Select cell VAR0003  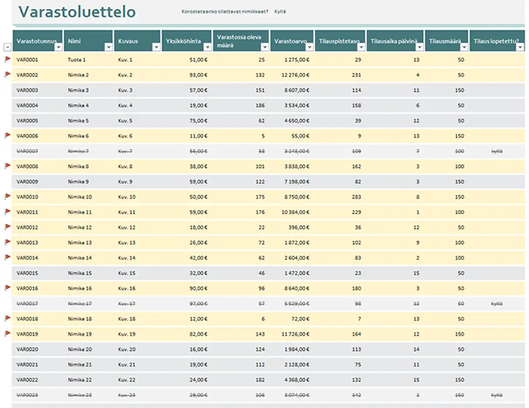[28, 90]
